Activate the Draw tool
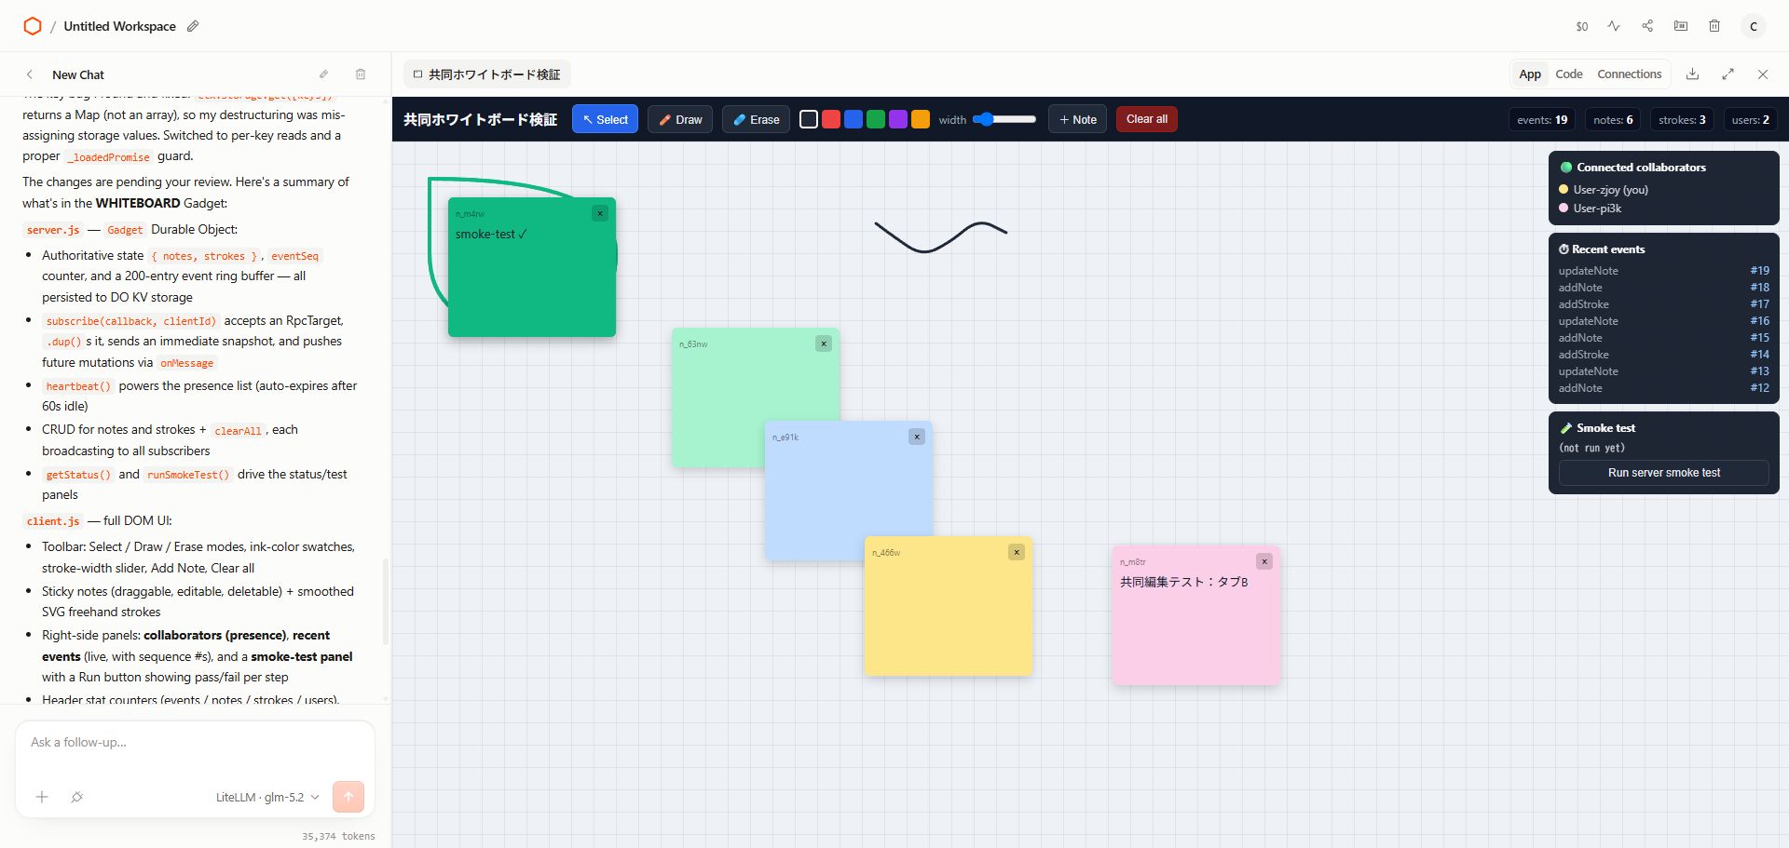The image size is (1789, 848). coord(680,119)
